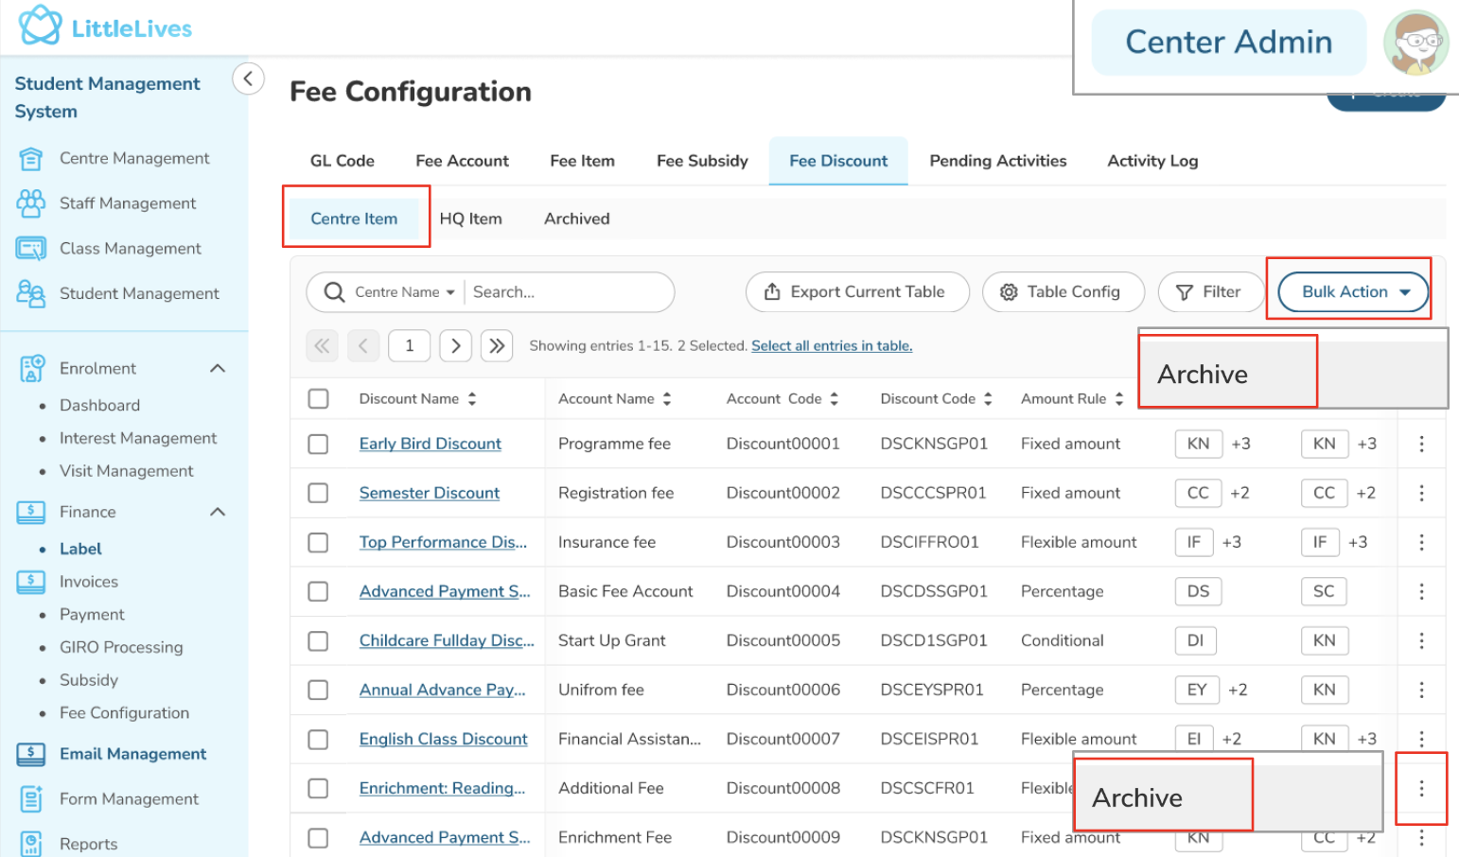Export the current table

[856, 292]
